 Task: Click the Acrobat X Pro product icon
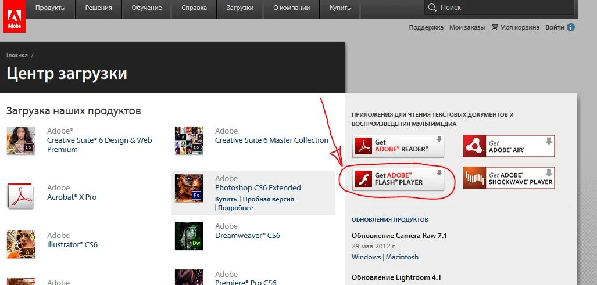(x=21, y=195)
